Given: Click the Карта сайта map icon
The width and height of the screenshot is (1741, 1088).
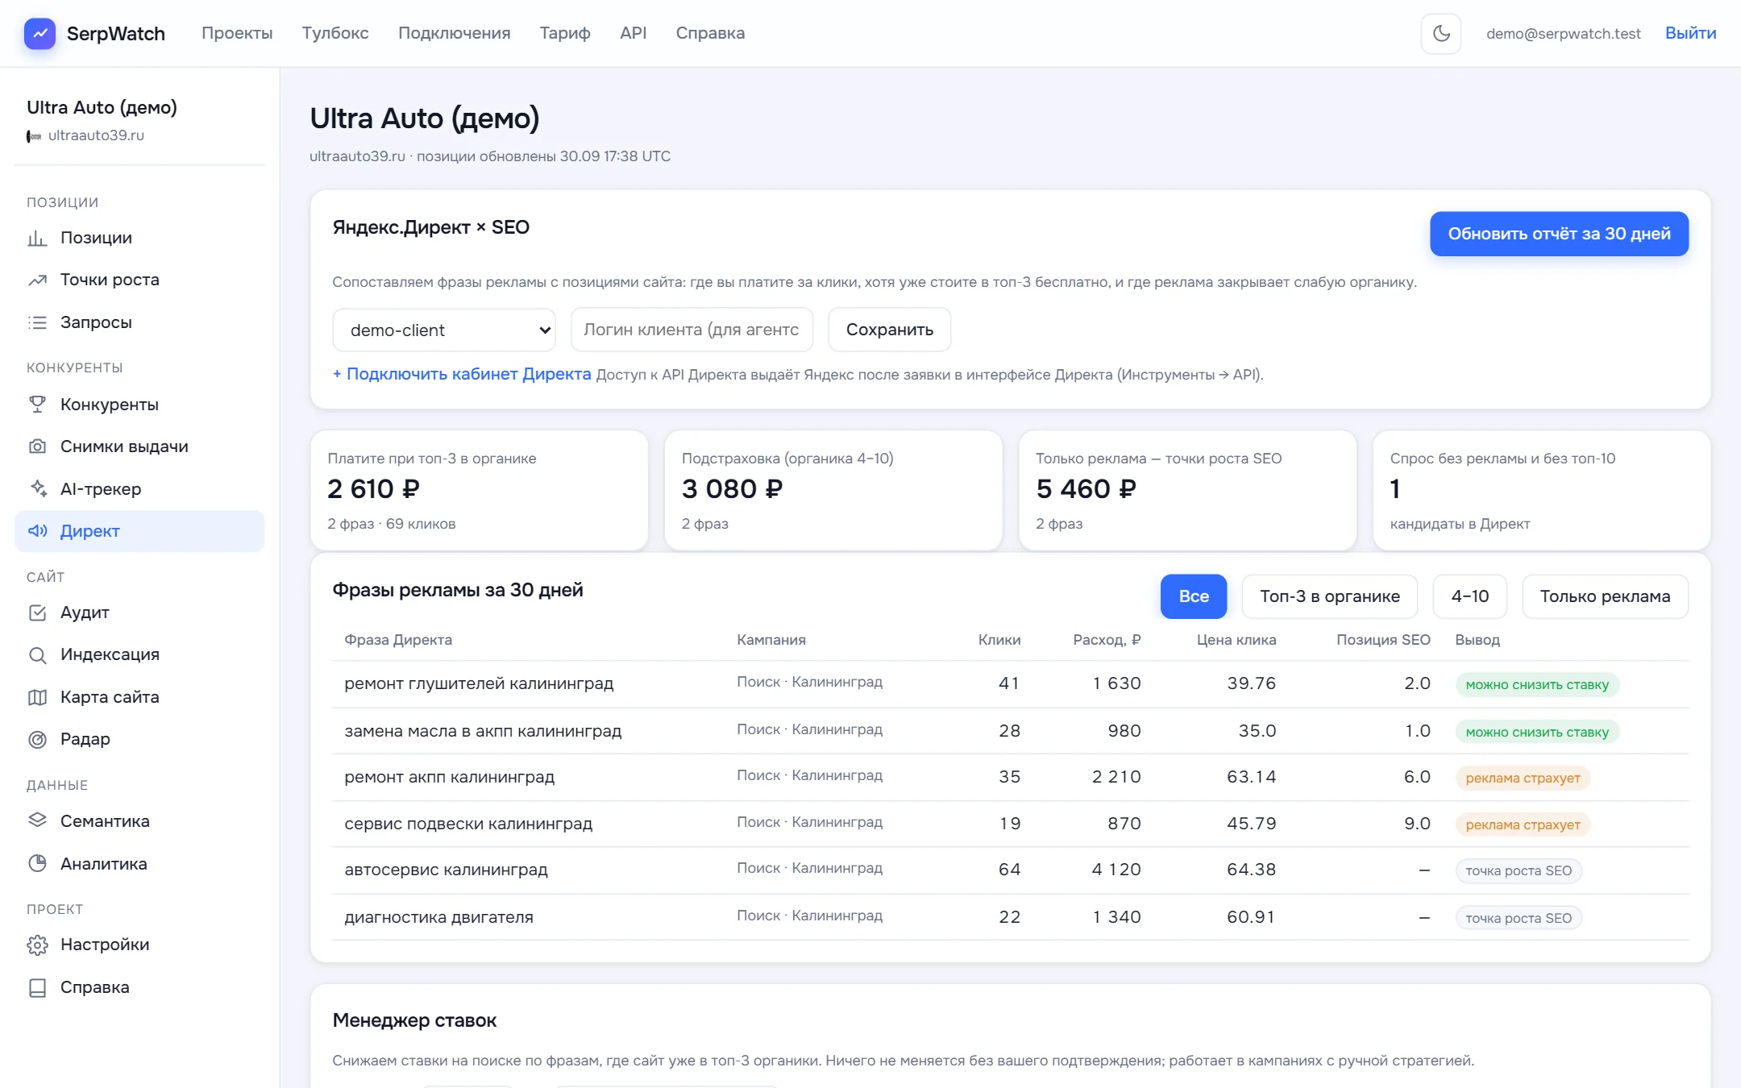Looking at the screenshot, I should 37,697.
